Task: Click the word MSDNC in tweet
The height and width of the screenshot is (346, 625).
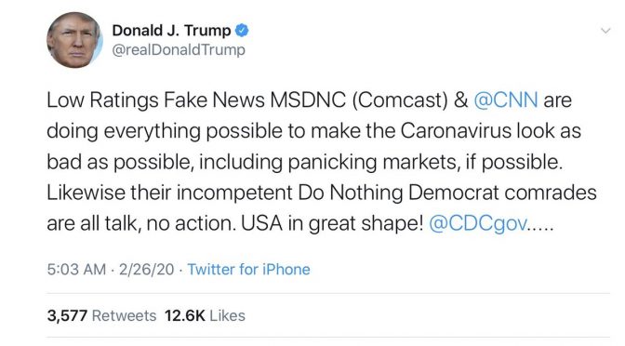Action: click(308, 100)
